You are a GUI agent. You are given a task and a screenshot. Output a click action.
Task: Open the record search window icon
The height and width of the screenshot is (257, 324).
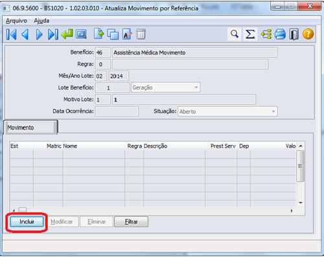point(81,34)
